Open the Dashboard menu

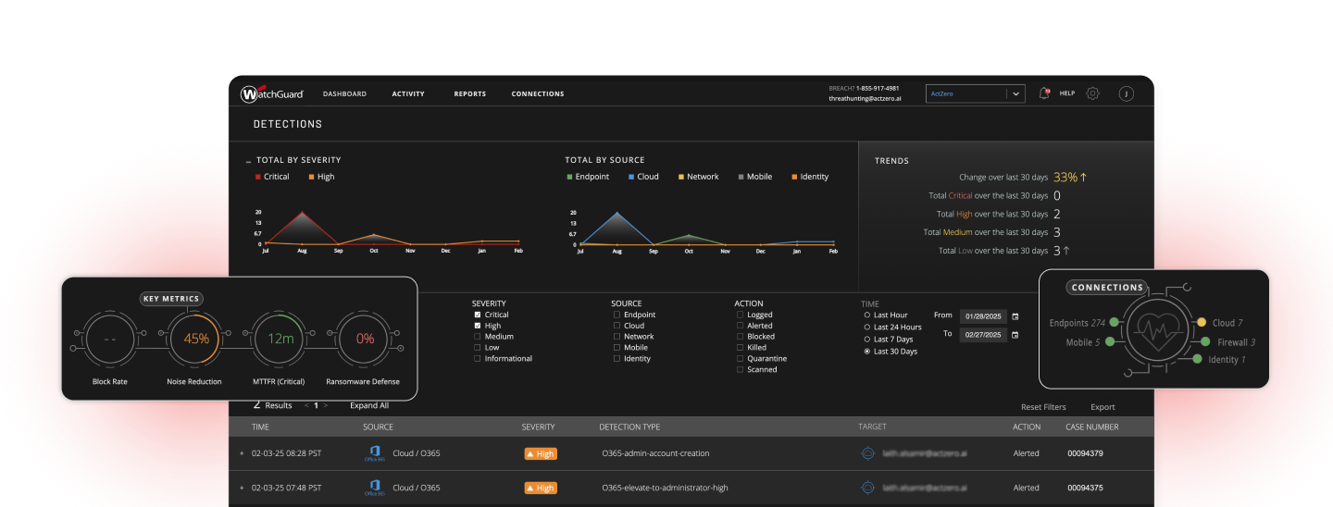tap(344, 93)
